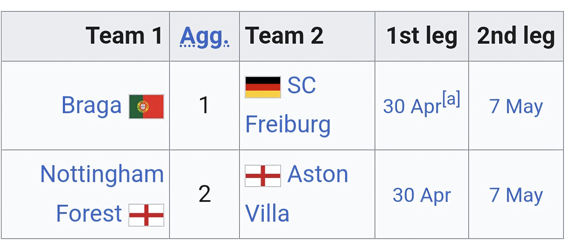Click the England flag beside Nottingham Forest
This screenshot has height=240, width=568.
pos(146,215)
